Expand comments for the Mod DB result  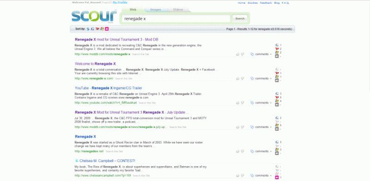pyautogui.click(x=261, y=54)
